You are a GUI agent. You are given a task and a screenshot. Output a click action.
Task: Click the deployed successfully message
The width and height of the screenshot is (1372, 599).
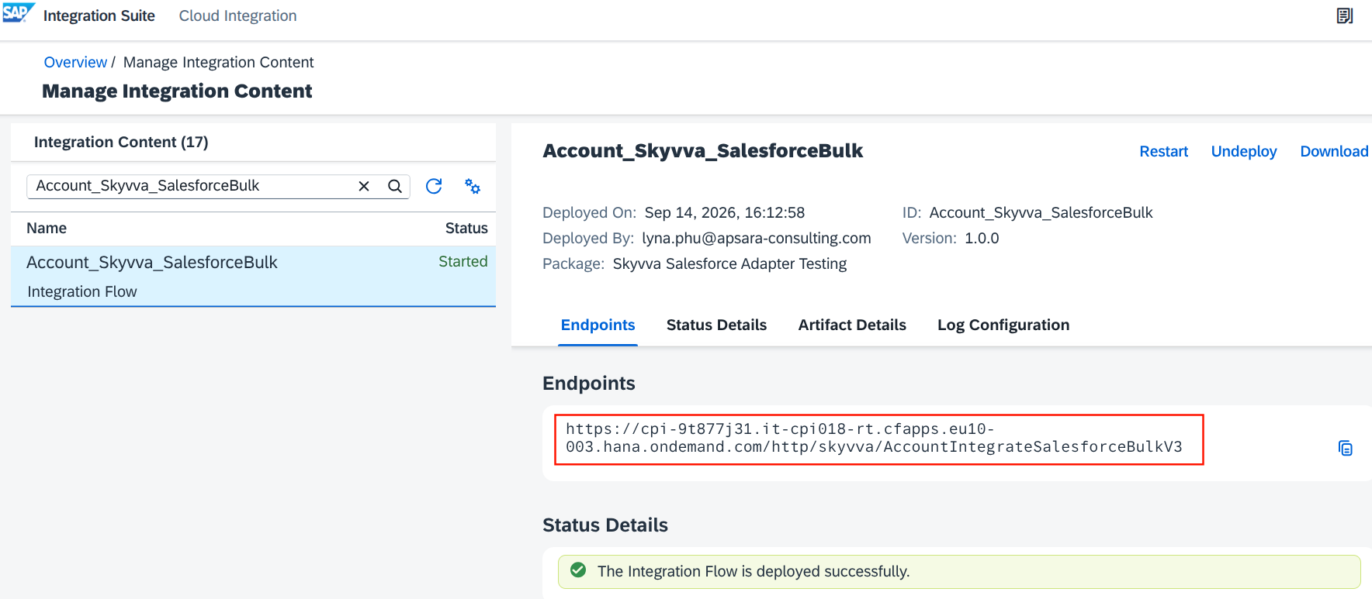click(754, 571)
